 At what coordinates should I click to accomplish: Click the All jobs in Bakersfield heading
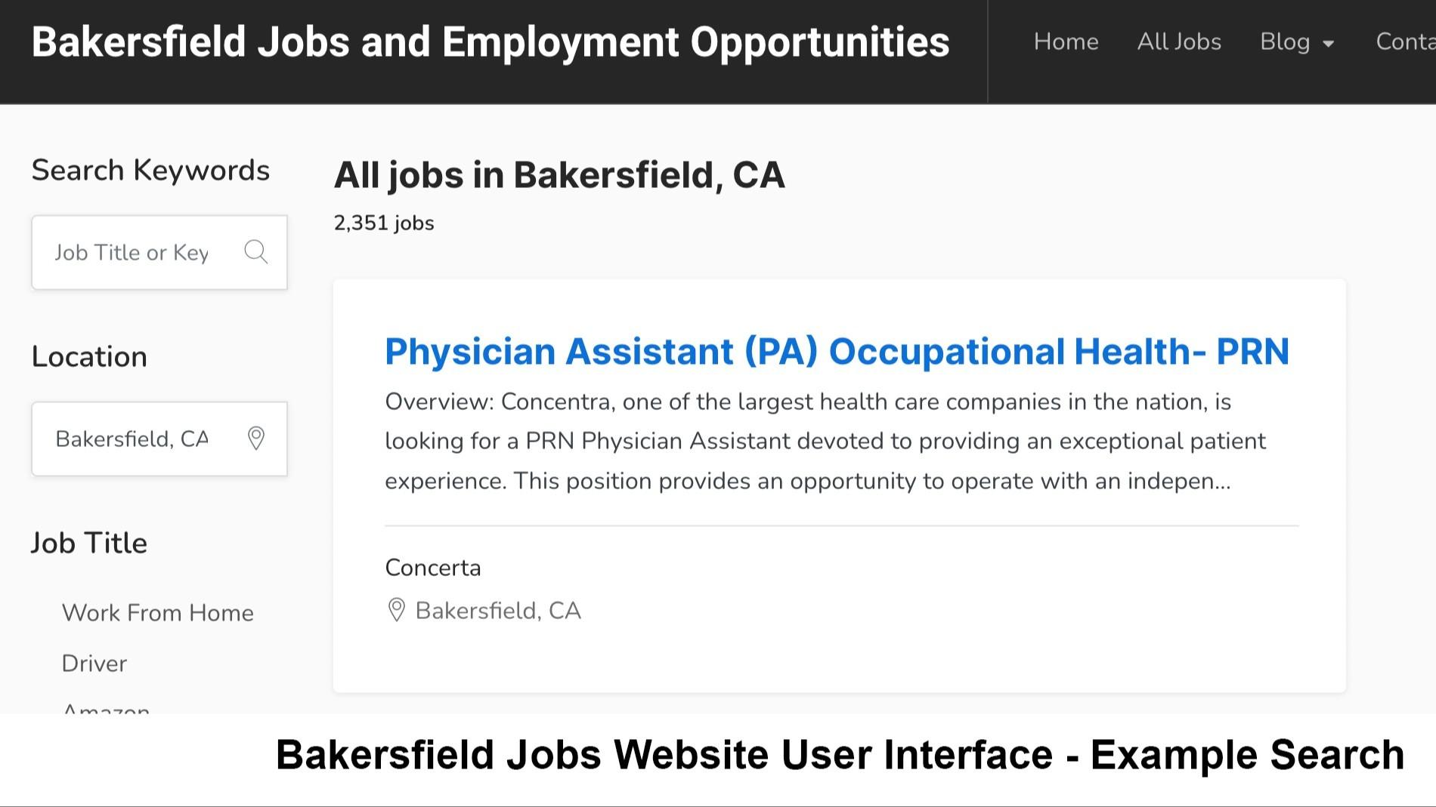tap(559, 175)
